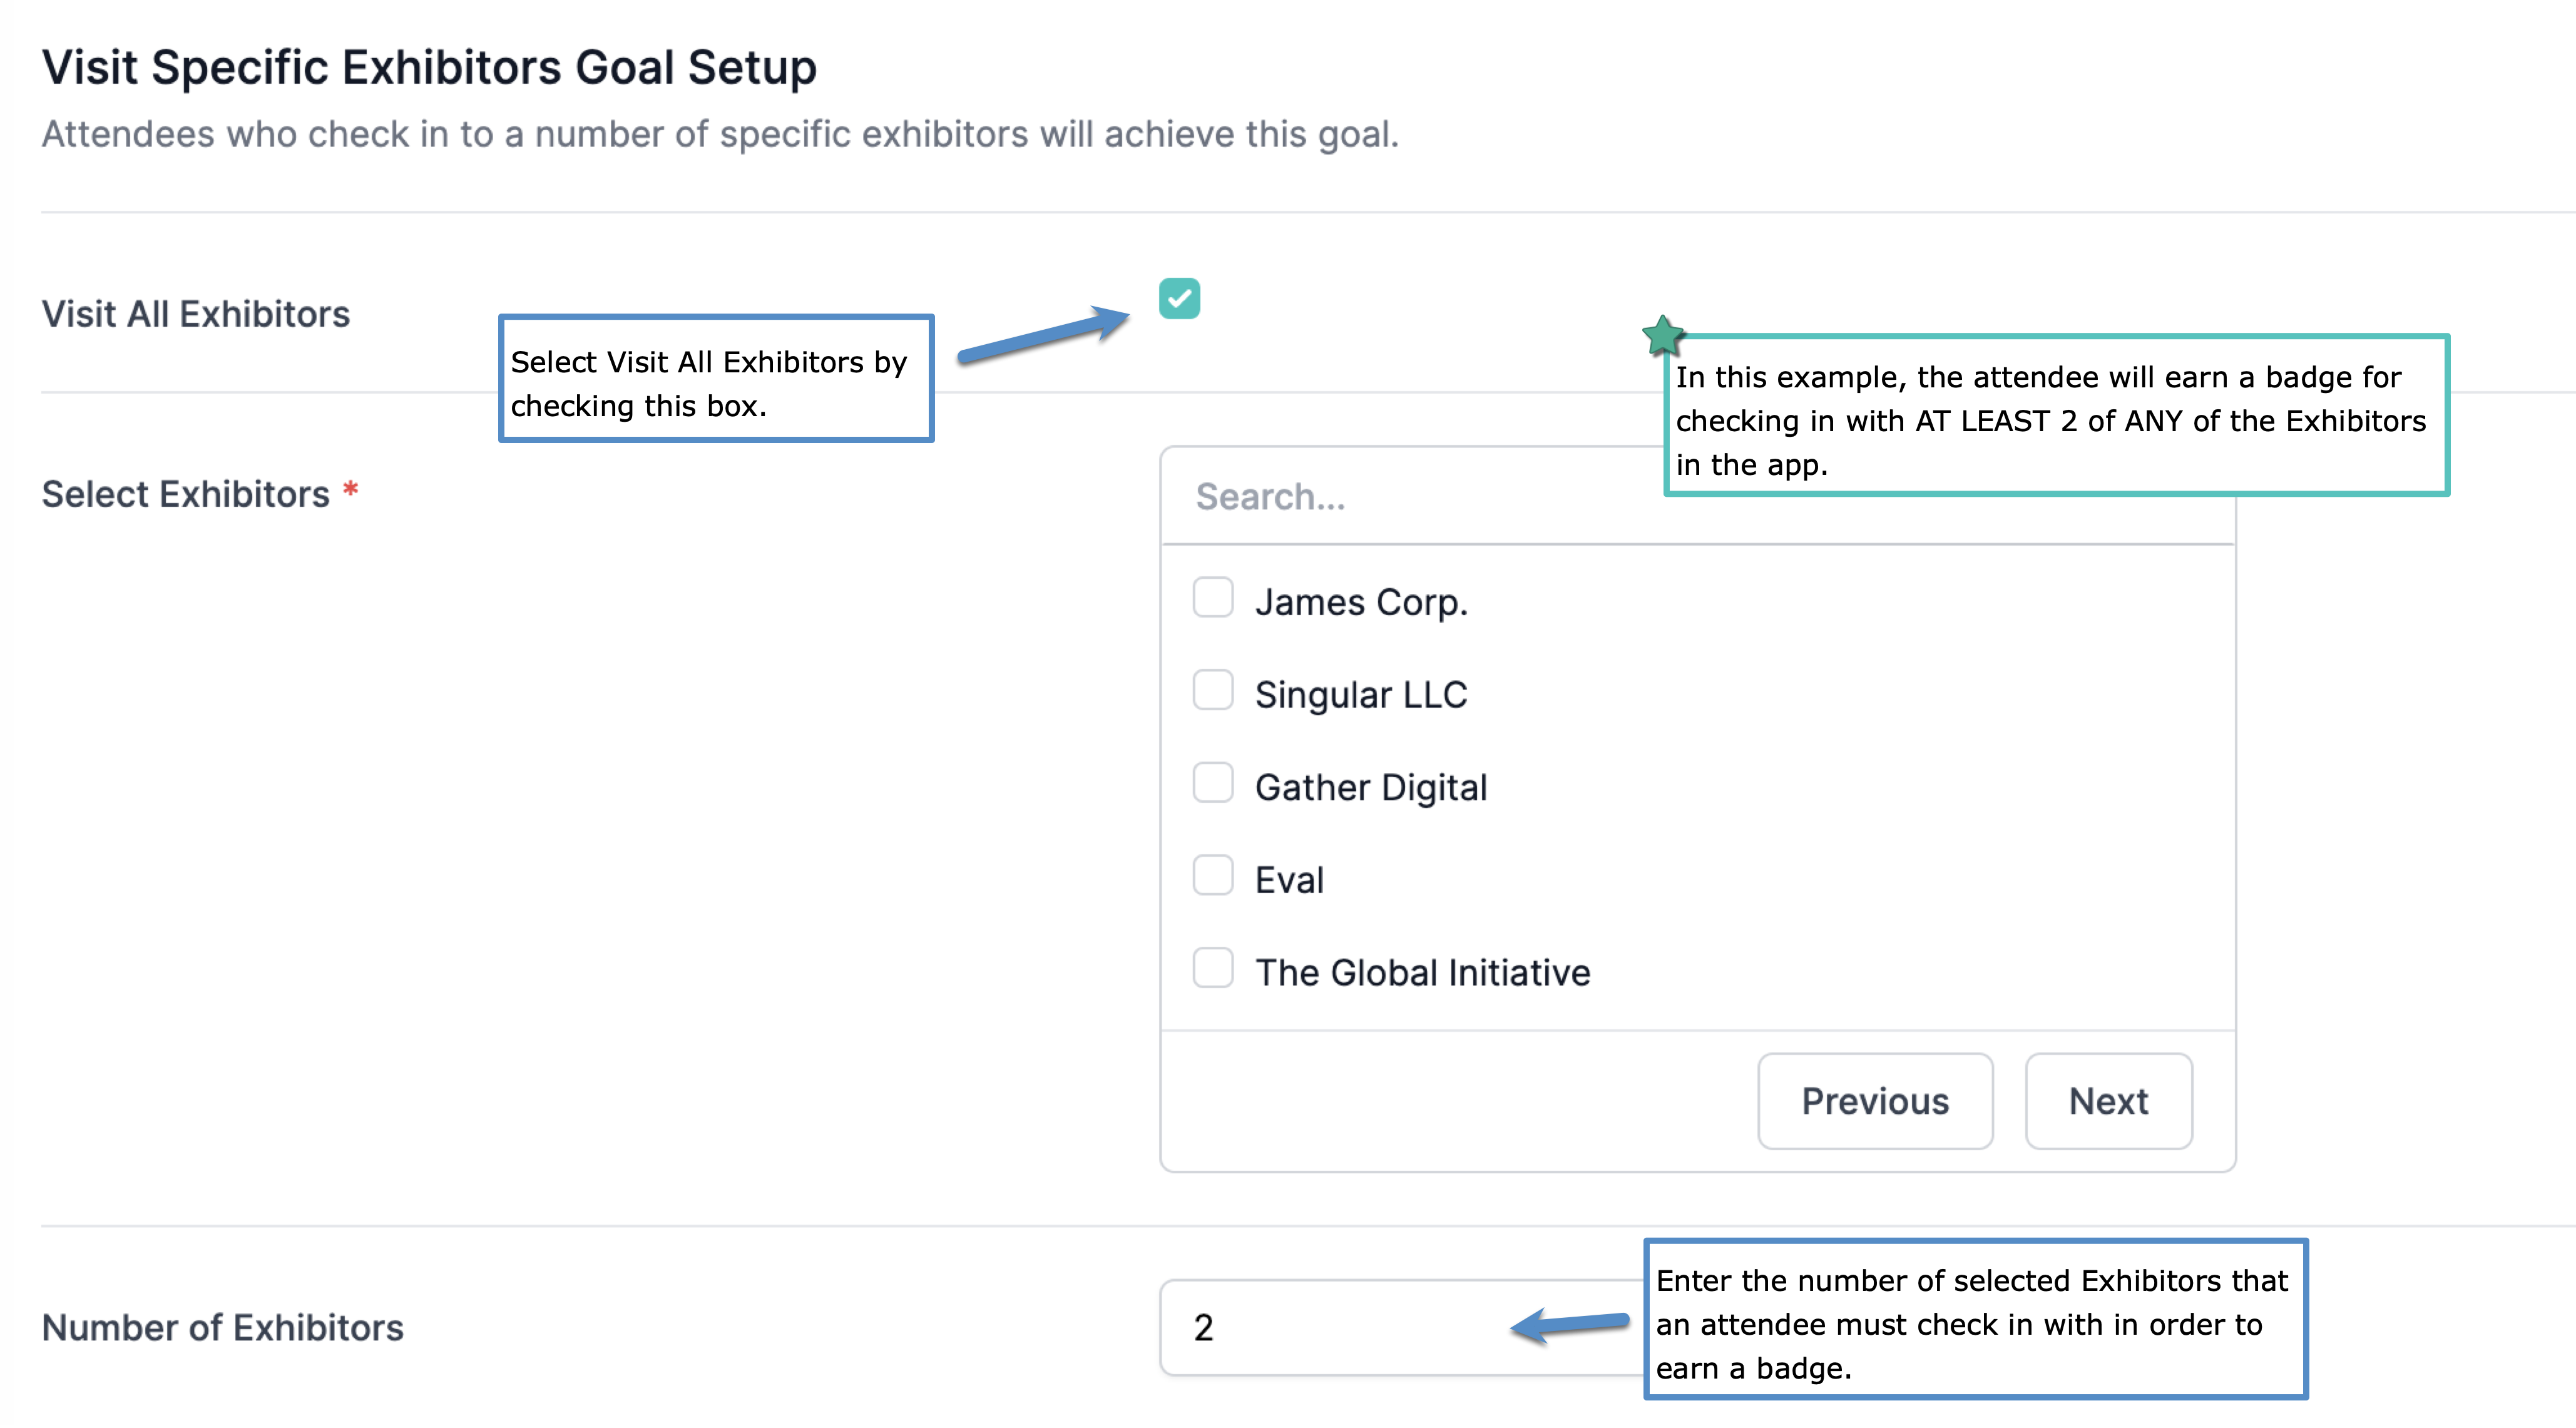
Task: Check The Global Initiative checkbox
Action: [x=1213, y=967]
